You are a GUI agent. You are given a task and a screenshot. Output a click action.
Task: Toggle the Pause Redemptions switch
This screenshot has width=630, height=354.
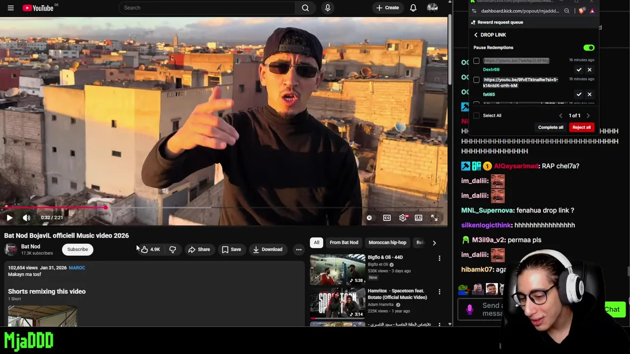click(x=589, y=48)
